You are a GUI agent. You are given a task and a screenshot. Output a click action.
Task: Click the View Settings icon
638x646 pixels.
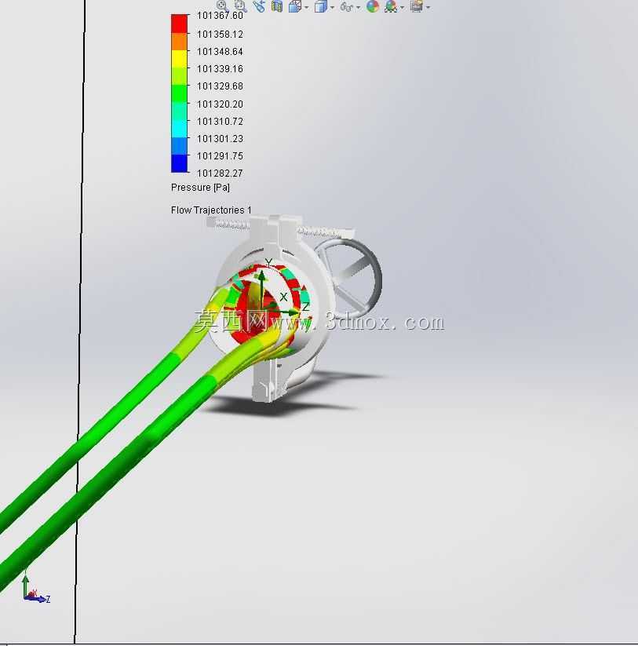point(417,6)
